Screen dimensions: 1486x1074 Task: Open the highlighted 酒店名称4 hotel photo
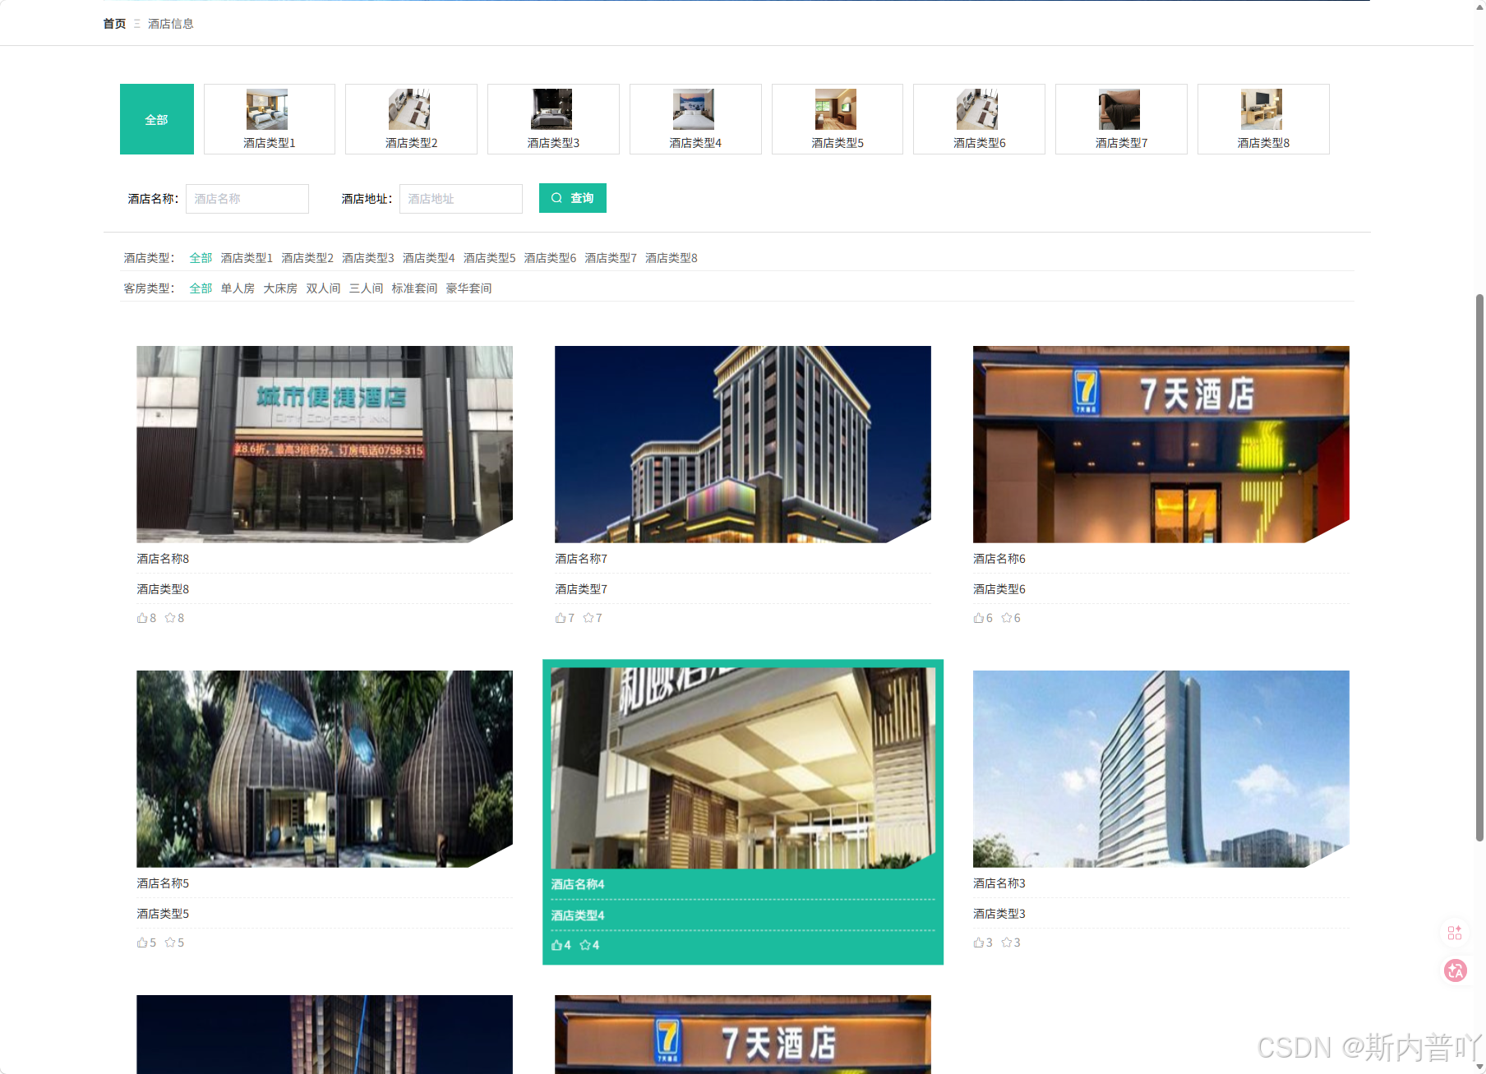coord(743,768)
